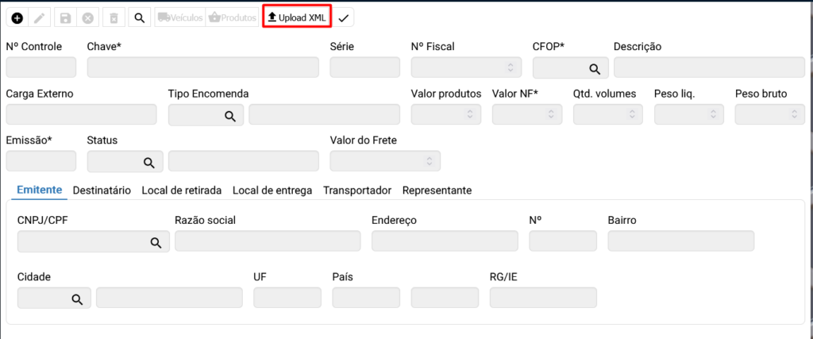Switch to the Destinatário tab

click(102, 191)
